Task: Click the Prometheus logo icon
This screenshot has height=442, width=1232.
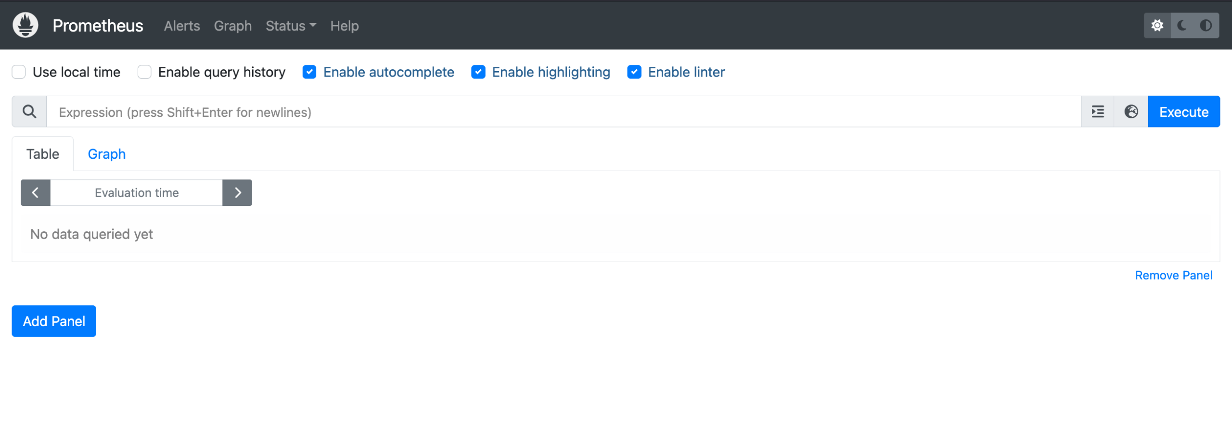Action: [x=25, y=25]
